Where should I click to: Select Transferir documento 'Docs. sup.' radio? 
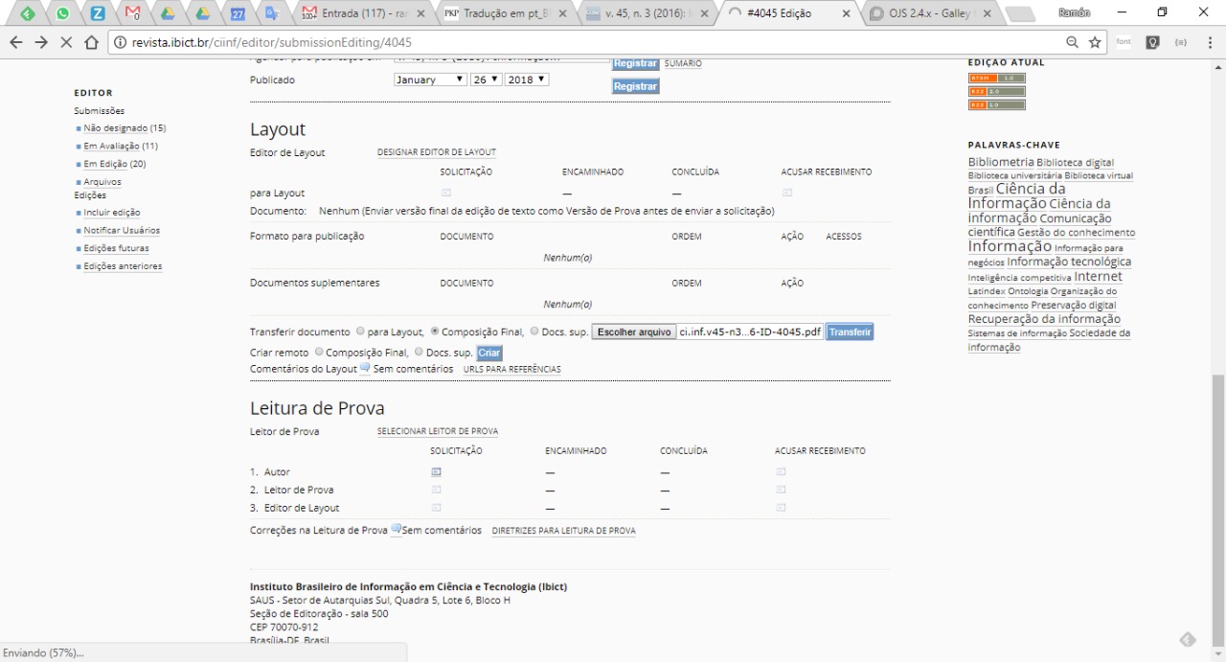coord(534,331)
